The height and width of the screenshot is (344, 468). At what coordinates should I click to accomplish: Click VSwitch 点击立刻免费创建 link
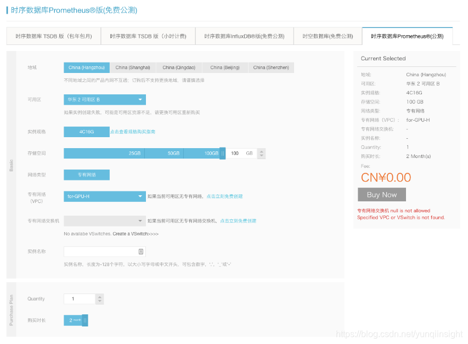(238, 221)
